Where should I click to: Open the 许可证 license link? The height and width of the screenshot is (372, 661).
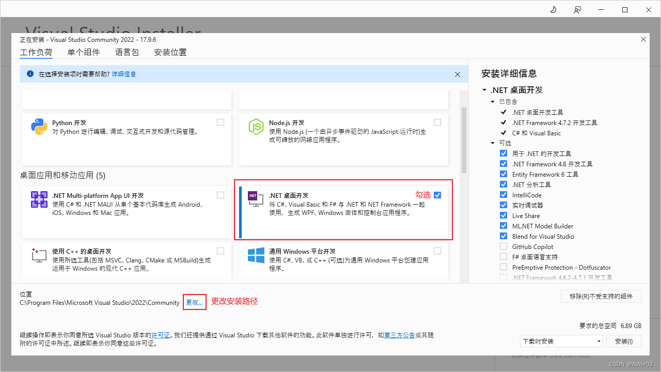(x=161, y=335)
